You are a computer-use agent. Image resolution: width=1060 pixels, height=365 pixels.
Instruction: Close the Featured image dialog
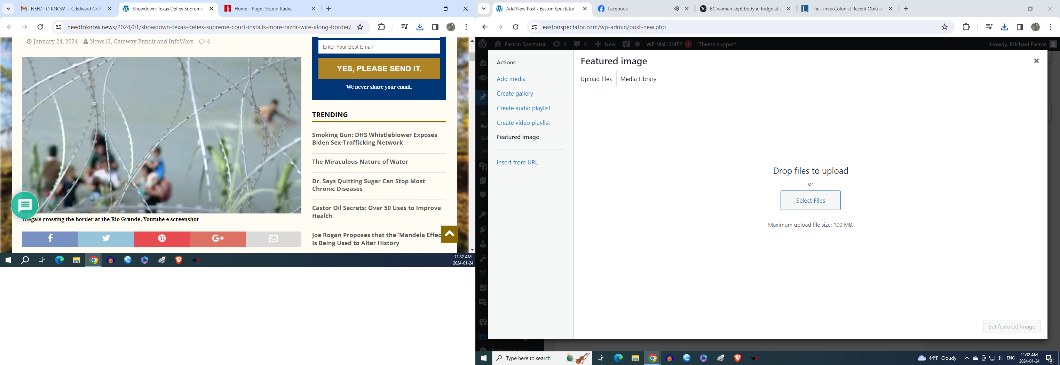1036,61
